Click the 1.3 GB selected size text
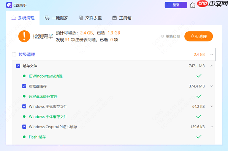The height and width of the screenshot is (151, 228). pyautogui.click(x=114, y=33)
